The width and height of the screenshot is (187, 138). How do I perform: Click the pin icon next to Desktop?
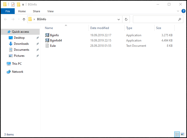tap(38, 38)
